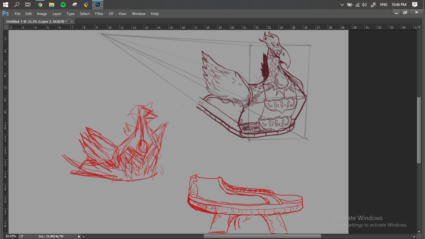Click the zoom percentage field showing 33.33%
The image size is (425, 239).
coord(11,236)
